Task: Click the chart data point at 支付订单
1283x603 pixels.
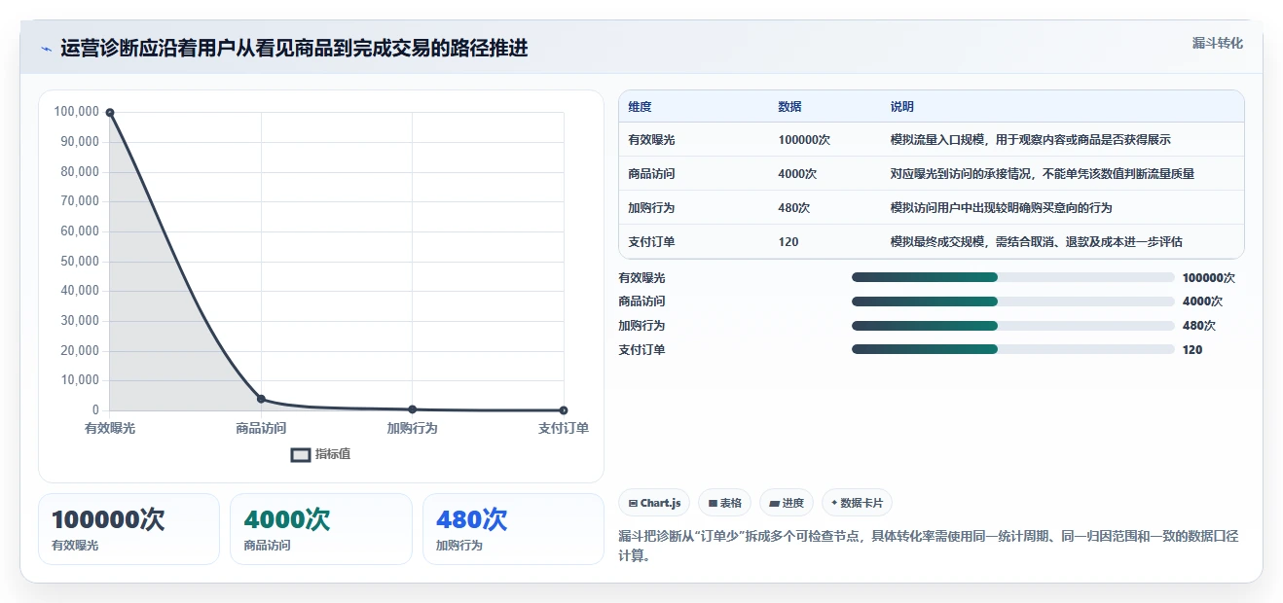Action: coord(564,410)
